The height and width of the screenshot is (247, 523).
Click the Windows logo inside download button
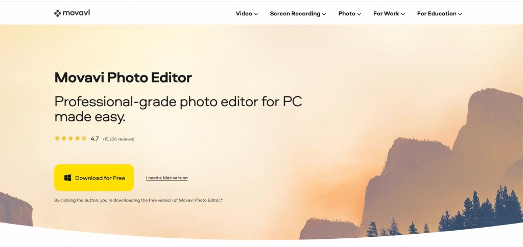68,178
